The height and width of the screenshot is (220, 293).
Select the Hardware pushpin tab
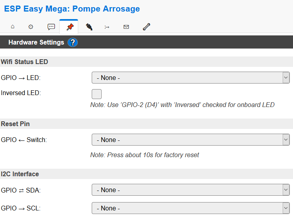tap(70, 27)
